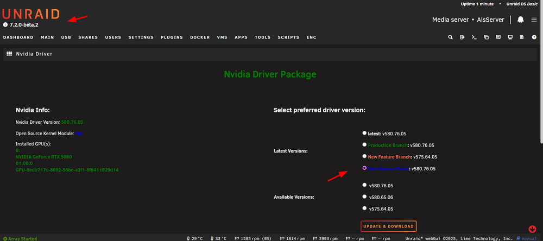Go to the DOCKER tab
The width and height of the screenshot is (543, 241).
[x=200, y=37]
